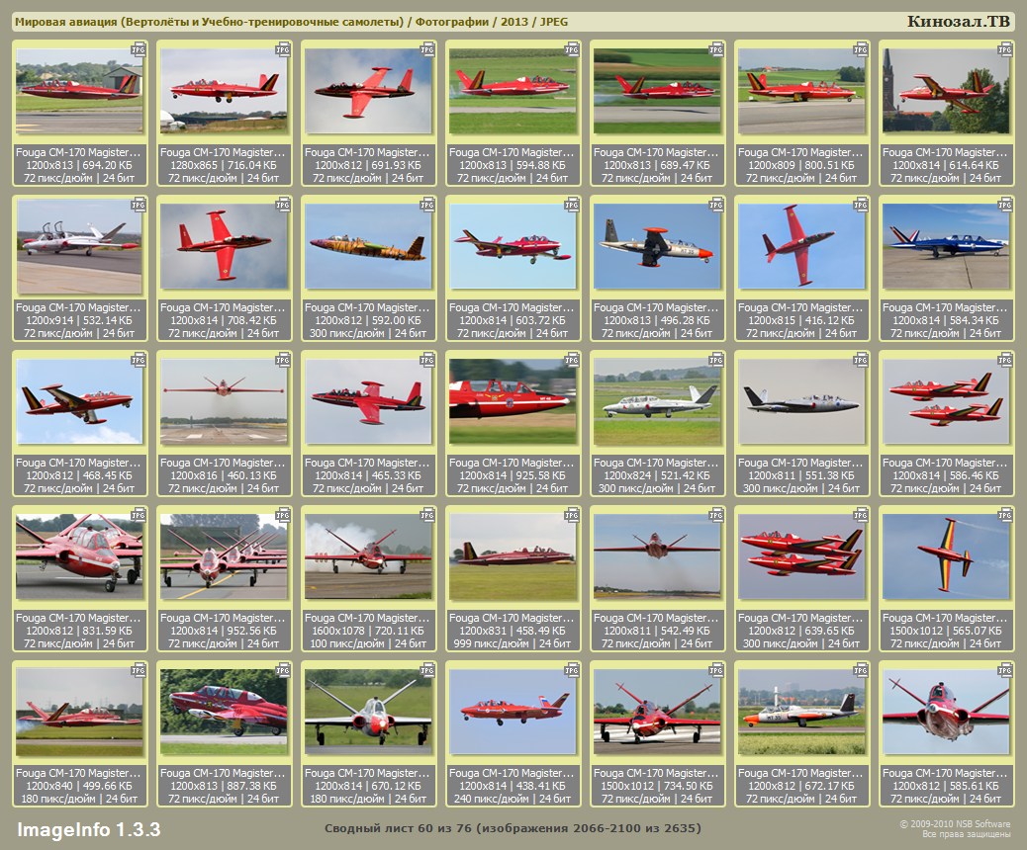Click the caption reading 1200x809 | 800.51 КБ
This screenshot has width=1027, height=850.
click(801, 165)
